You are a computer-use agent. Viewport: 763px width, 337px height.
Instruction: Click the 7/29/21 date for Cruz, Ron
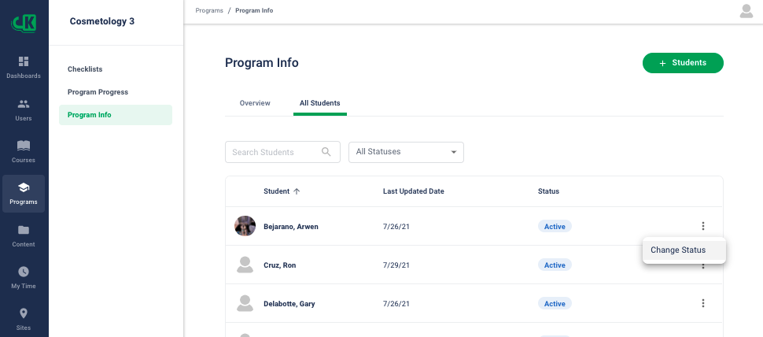point(396,265)
